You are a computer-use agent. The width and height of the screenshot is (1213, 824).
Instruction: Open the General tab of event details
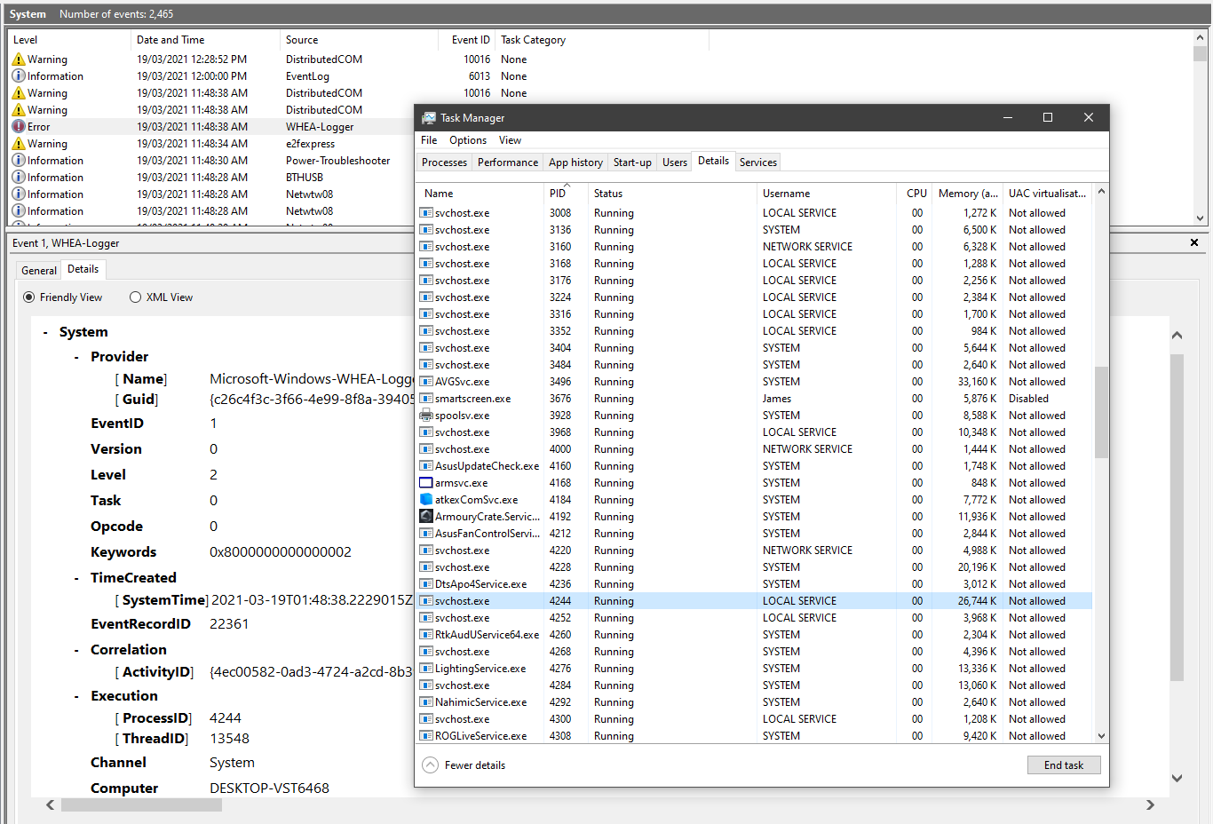(39, 271)
